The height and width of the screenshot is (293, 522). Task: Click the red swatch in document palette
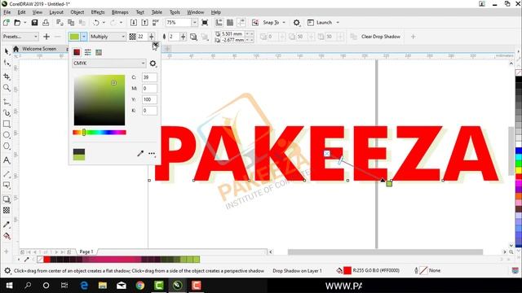point(47,260)
